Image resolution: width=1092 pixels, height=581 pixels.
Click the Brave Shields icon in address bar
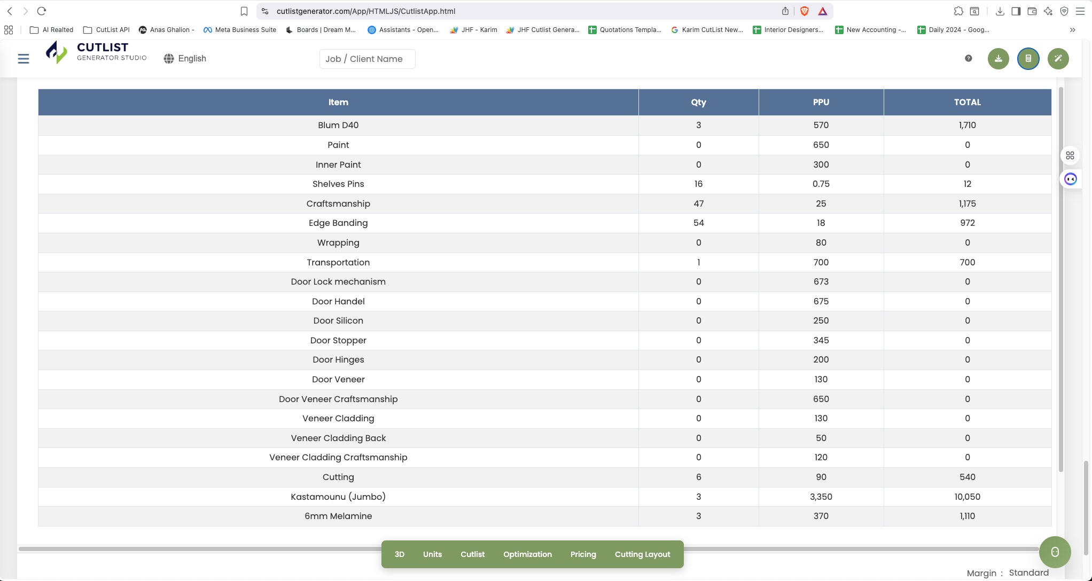(804, 11)
